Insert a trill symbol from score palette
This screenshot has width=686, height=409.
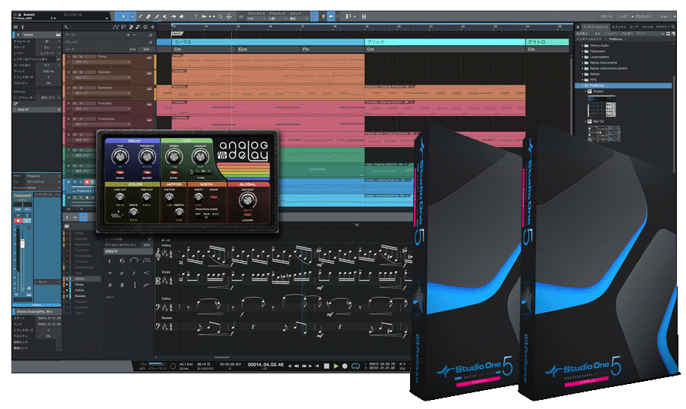[x=110, y=285]
